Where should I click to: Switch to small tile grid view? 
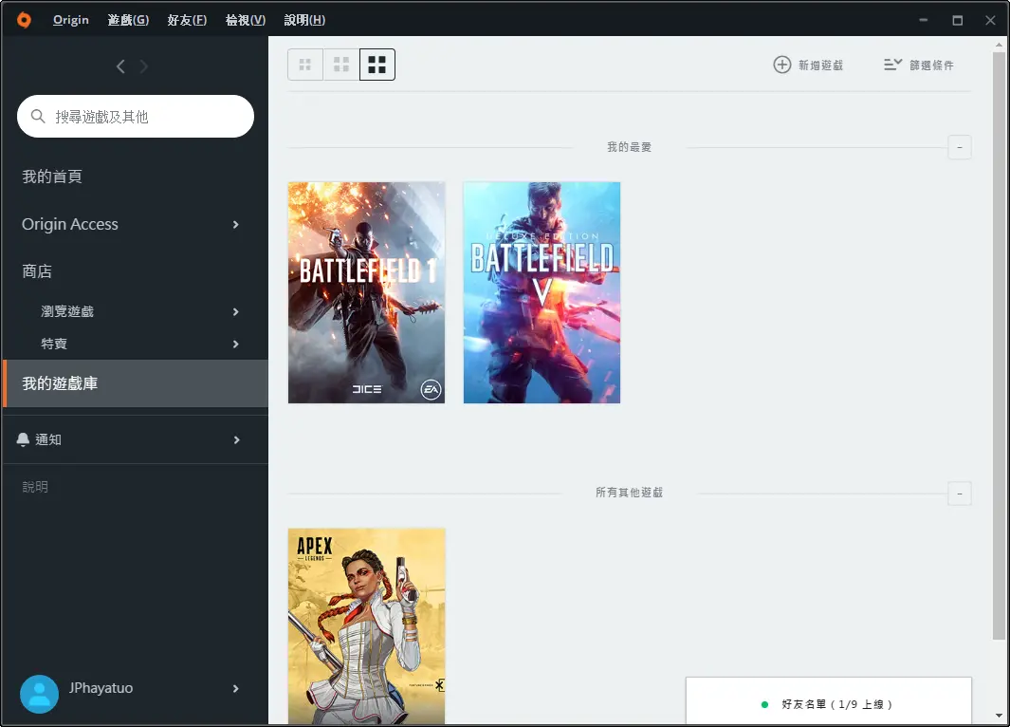[305, 65]
